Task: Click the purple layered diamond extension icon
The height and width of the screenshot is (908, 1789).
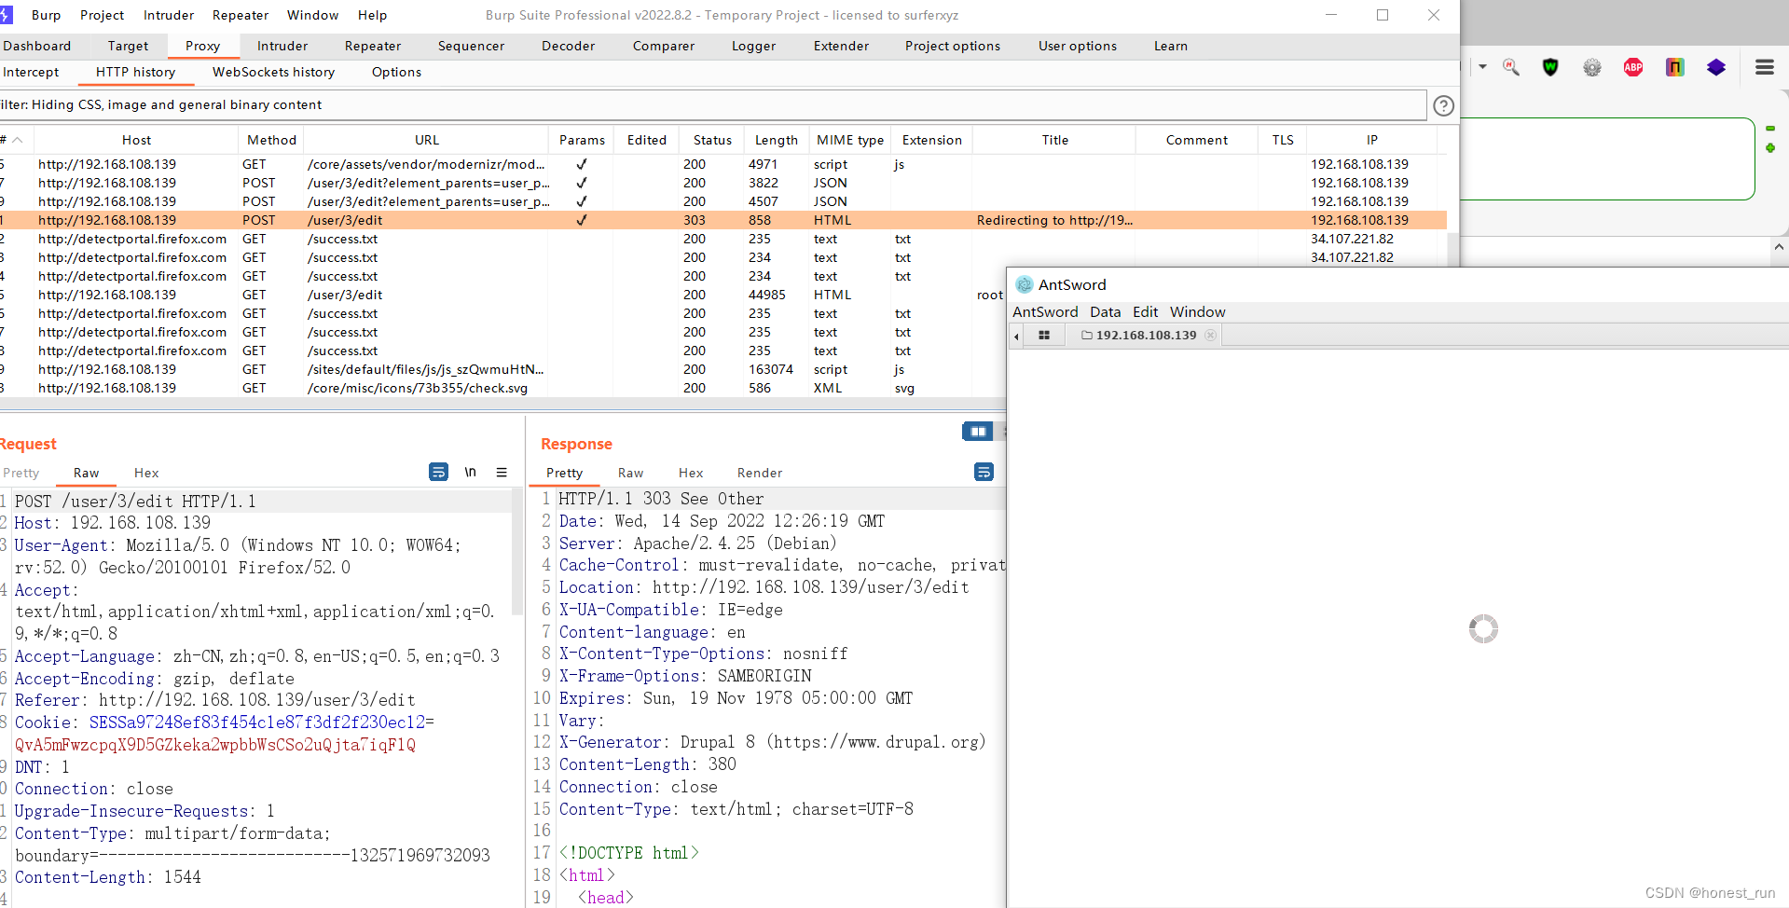Action: [1716, 67]
